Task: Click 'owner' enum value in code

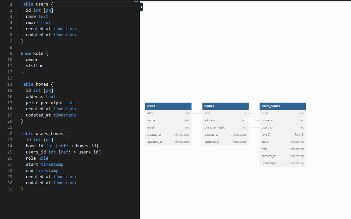Action: tap(32, 60)
